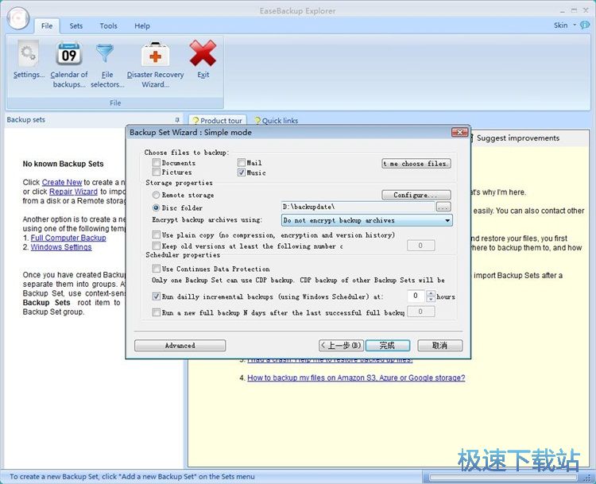Click the Let me choose files button
The height and width of the screenshot is (484, 596).
tap(416, 164)
